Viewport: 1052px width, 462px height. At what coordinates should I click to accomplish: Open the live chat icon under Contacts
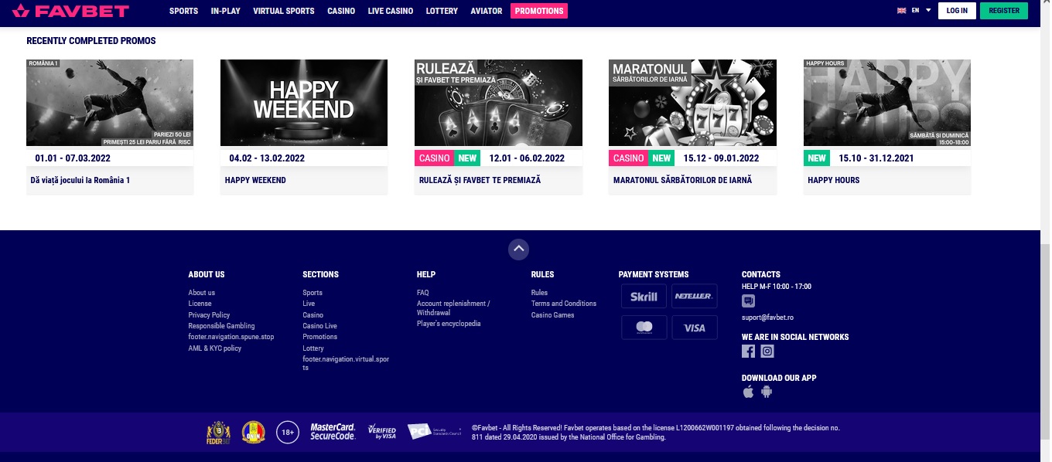pos(748,301)
